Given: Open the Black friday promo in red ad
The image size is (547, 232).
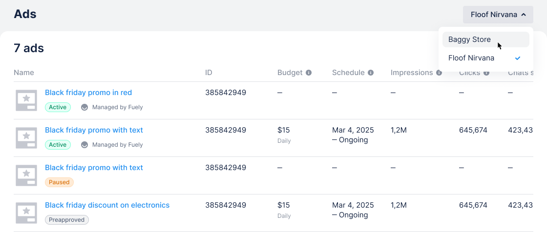Looking at the screenshot, I should pos(88,93).
